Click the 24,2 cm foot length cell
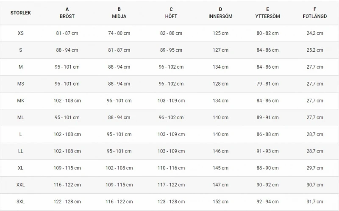This screenshot has height=211, width=339. 314,33
